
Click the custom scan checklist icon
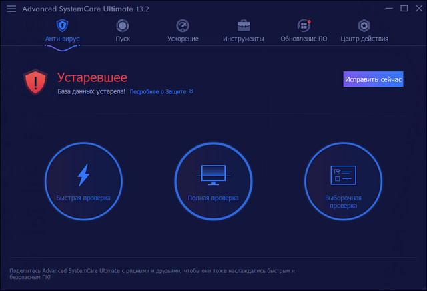pos(343,175)
